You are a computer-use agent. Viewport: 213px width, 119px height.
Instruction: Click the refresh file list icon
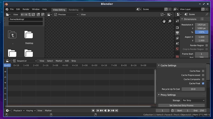coord(34,14)
